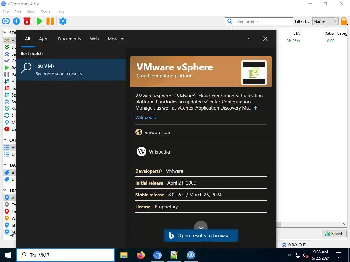The width and height of the screenshot is (350, 262).
Task: Switch to Apps search tab
Action: click(44, 39)
